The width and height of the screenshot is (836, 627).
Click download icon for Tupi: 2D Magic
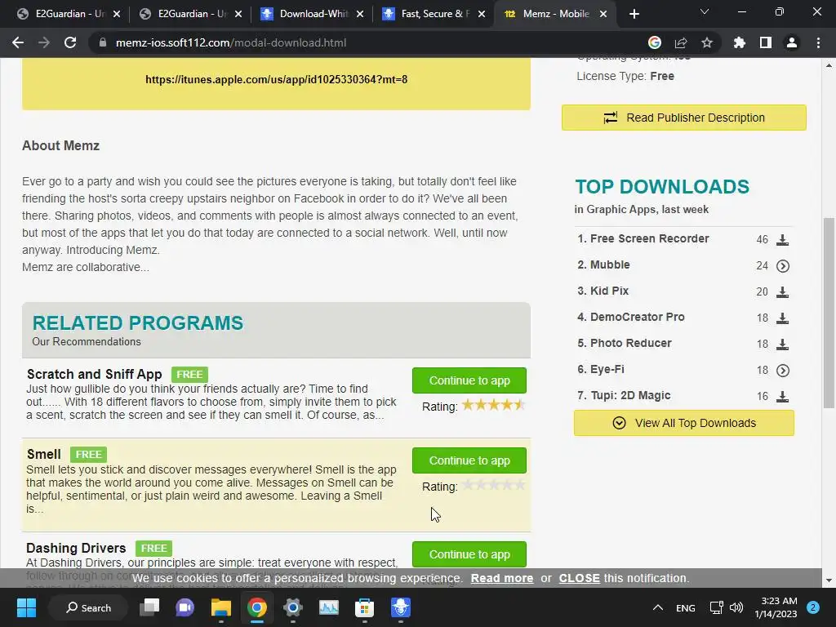pos(782,397)
